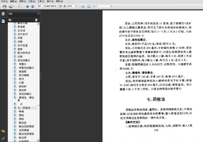
Task: Click the bookmark list scroll-up arrow
Action: click(x=38, y=24)
